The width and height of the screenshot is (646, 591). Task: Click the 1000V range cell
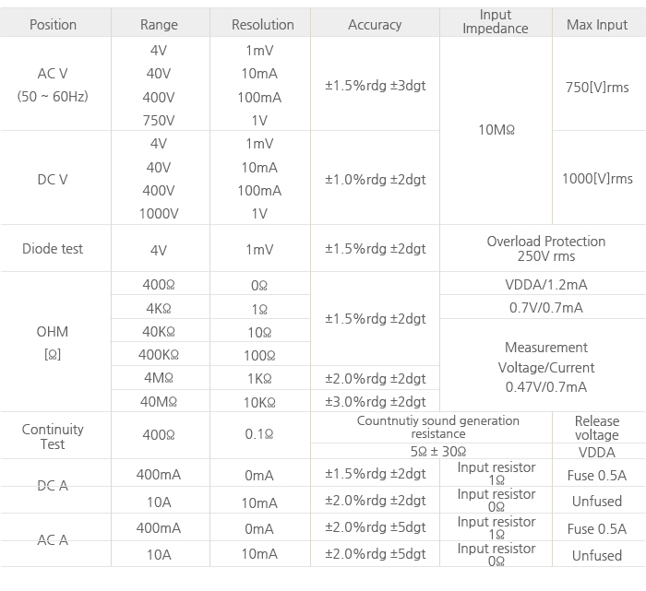point(159,213)
